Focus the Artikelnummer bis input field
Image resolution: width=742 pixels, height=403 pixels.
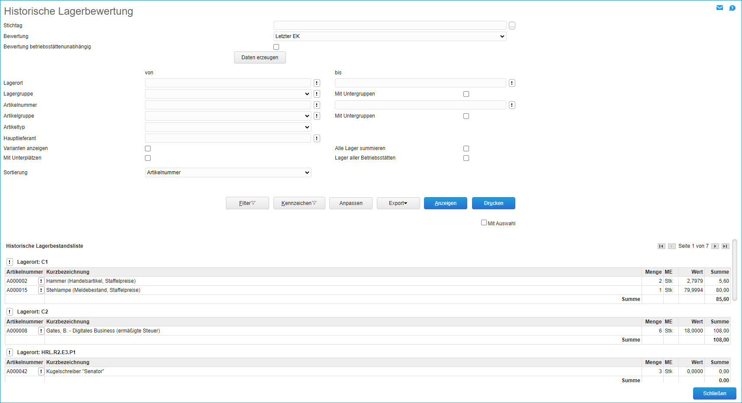421,105
